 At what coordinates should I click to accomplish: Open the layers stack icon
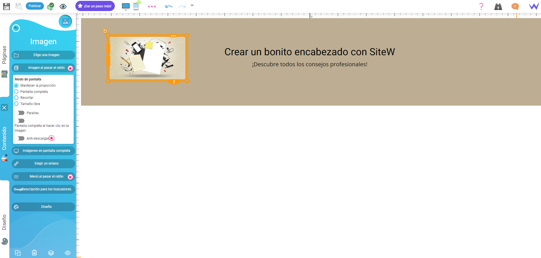click(x=51, y=253)
